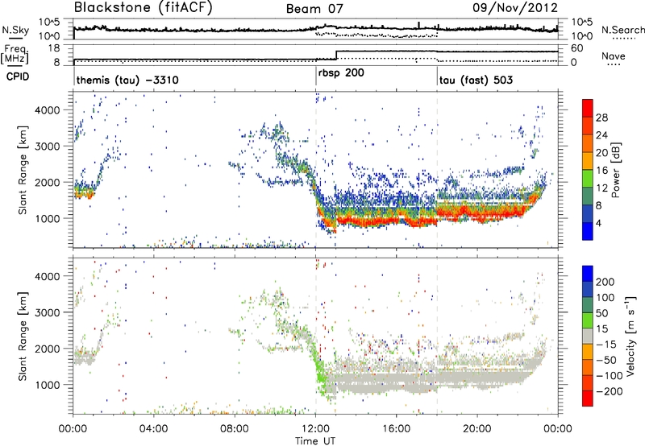Click the "04:00" time tick label
The image size is (645, 446).
(153, 428)
